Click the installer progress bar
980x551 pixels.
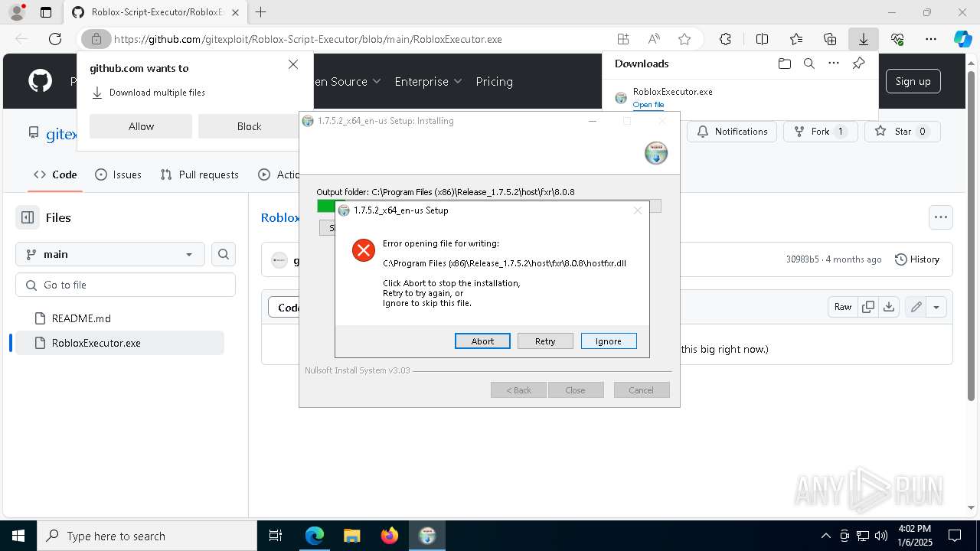488,206
